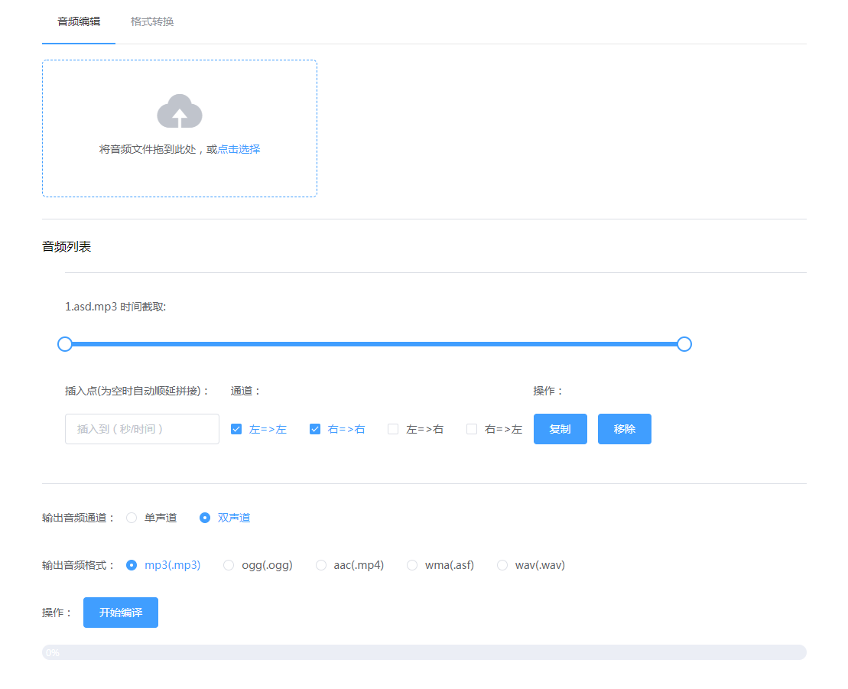The width and height of the screenshot is (848, 689).
Task: Enable the 左=>右 channel checkbox
Action: [x=392, y=429]
